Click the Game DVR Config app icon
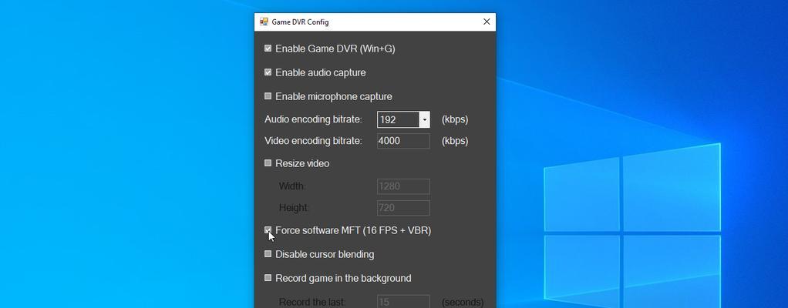This screenshot has height=308, width=788. point(264,22)
